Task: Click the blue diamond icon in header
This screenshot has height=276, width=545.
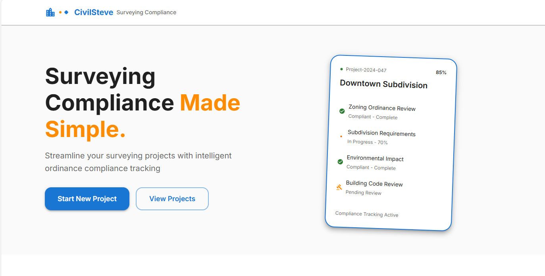Action: (66, 12)
